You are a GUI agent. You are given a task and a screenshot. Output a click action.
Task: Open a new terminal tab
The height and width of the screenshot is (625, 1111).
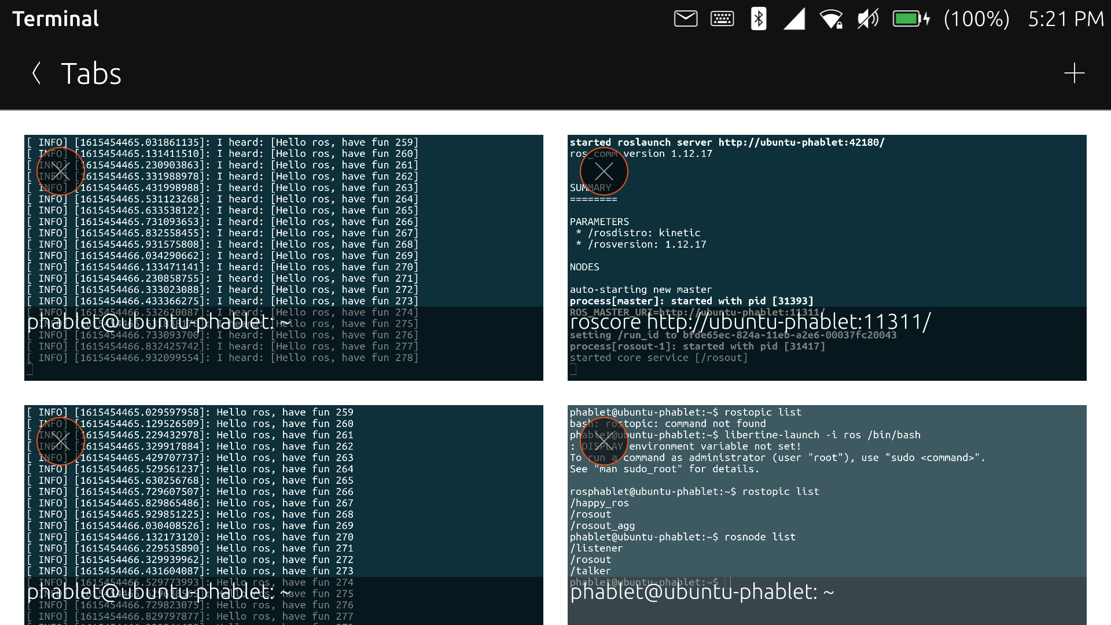pyautogui.click(x=1075, y=73)
